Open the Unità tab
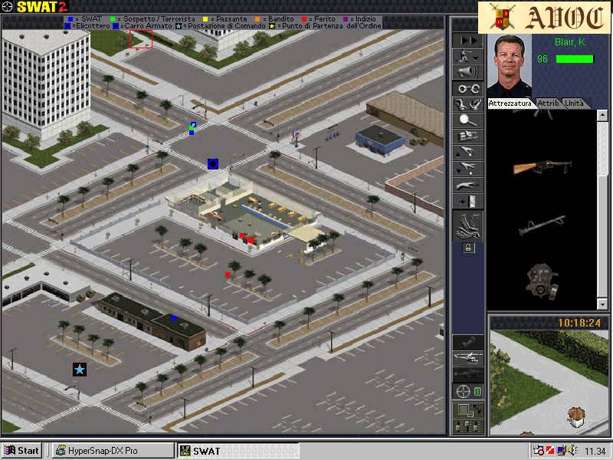The width and height of the screenshot is (613, 460). tap(574, 103)
